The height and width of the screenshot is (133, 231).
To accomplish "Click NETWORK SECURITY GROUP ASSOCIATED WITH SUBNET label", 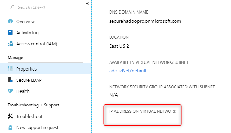I will [x=162, y=87].
